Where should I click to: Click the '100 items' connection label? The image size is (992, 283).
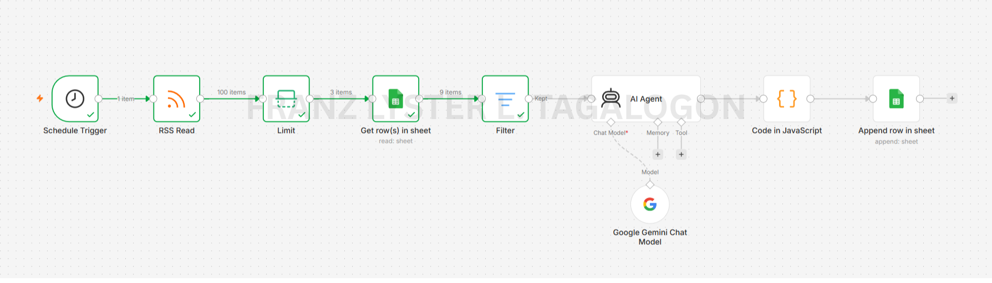pyautogui.click(x=231, y=92)
